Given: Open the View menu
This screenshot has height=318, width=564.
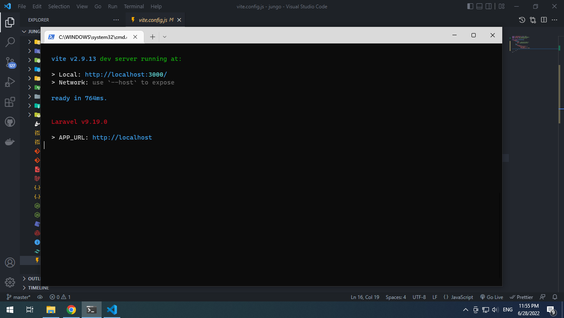Looking at the screenshot, I should pyautogui.click(x=82, y=7).
